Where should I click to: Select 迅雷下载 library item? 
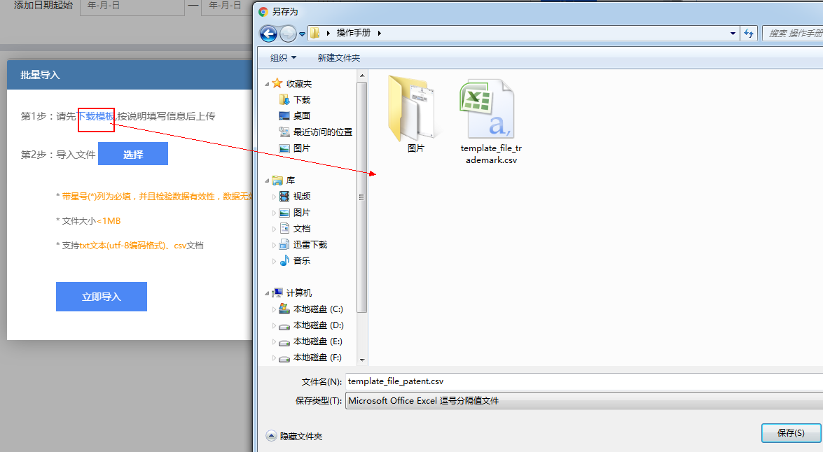(x=310, y=245)
